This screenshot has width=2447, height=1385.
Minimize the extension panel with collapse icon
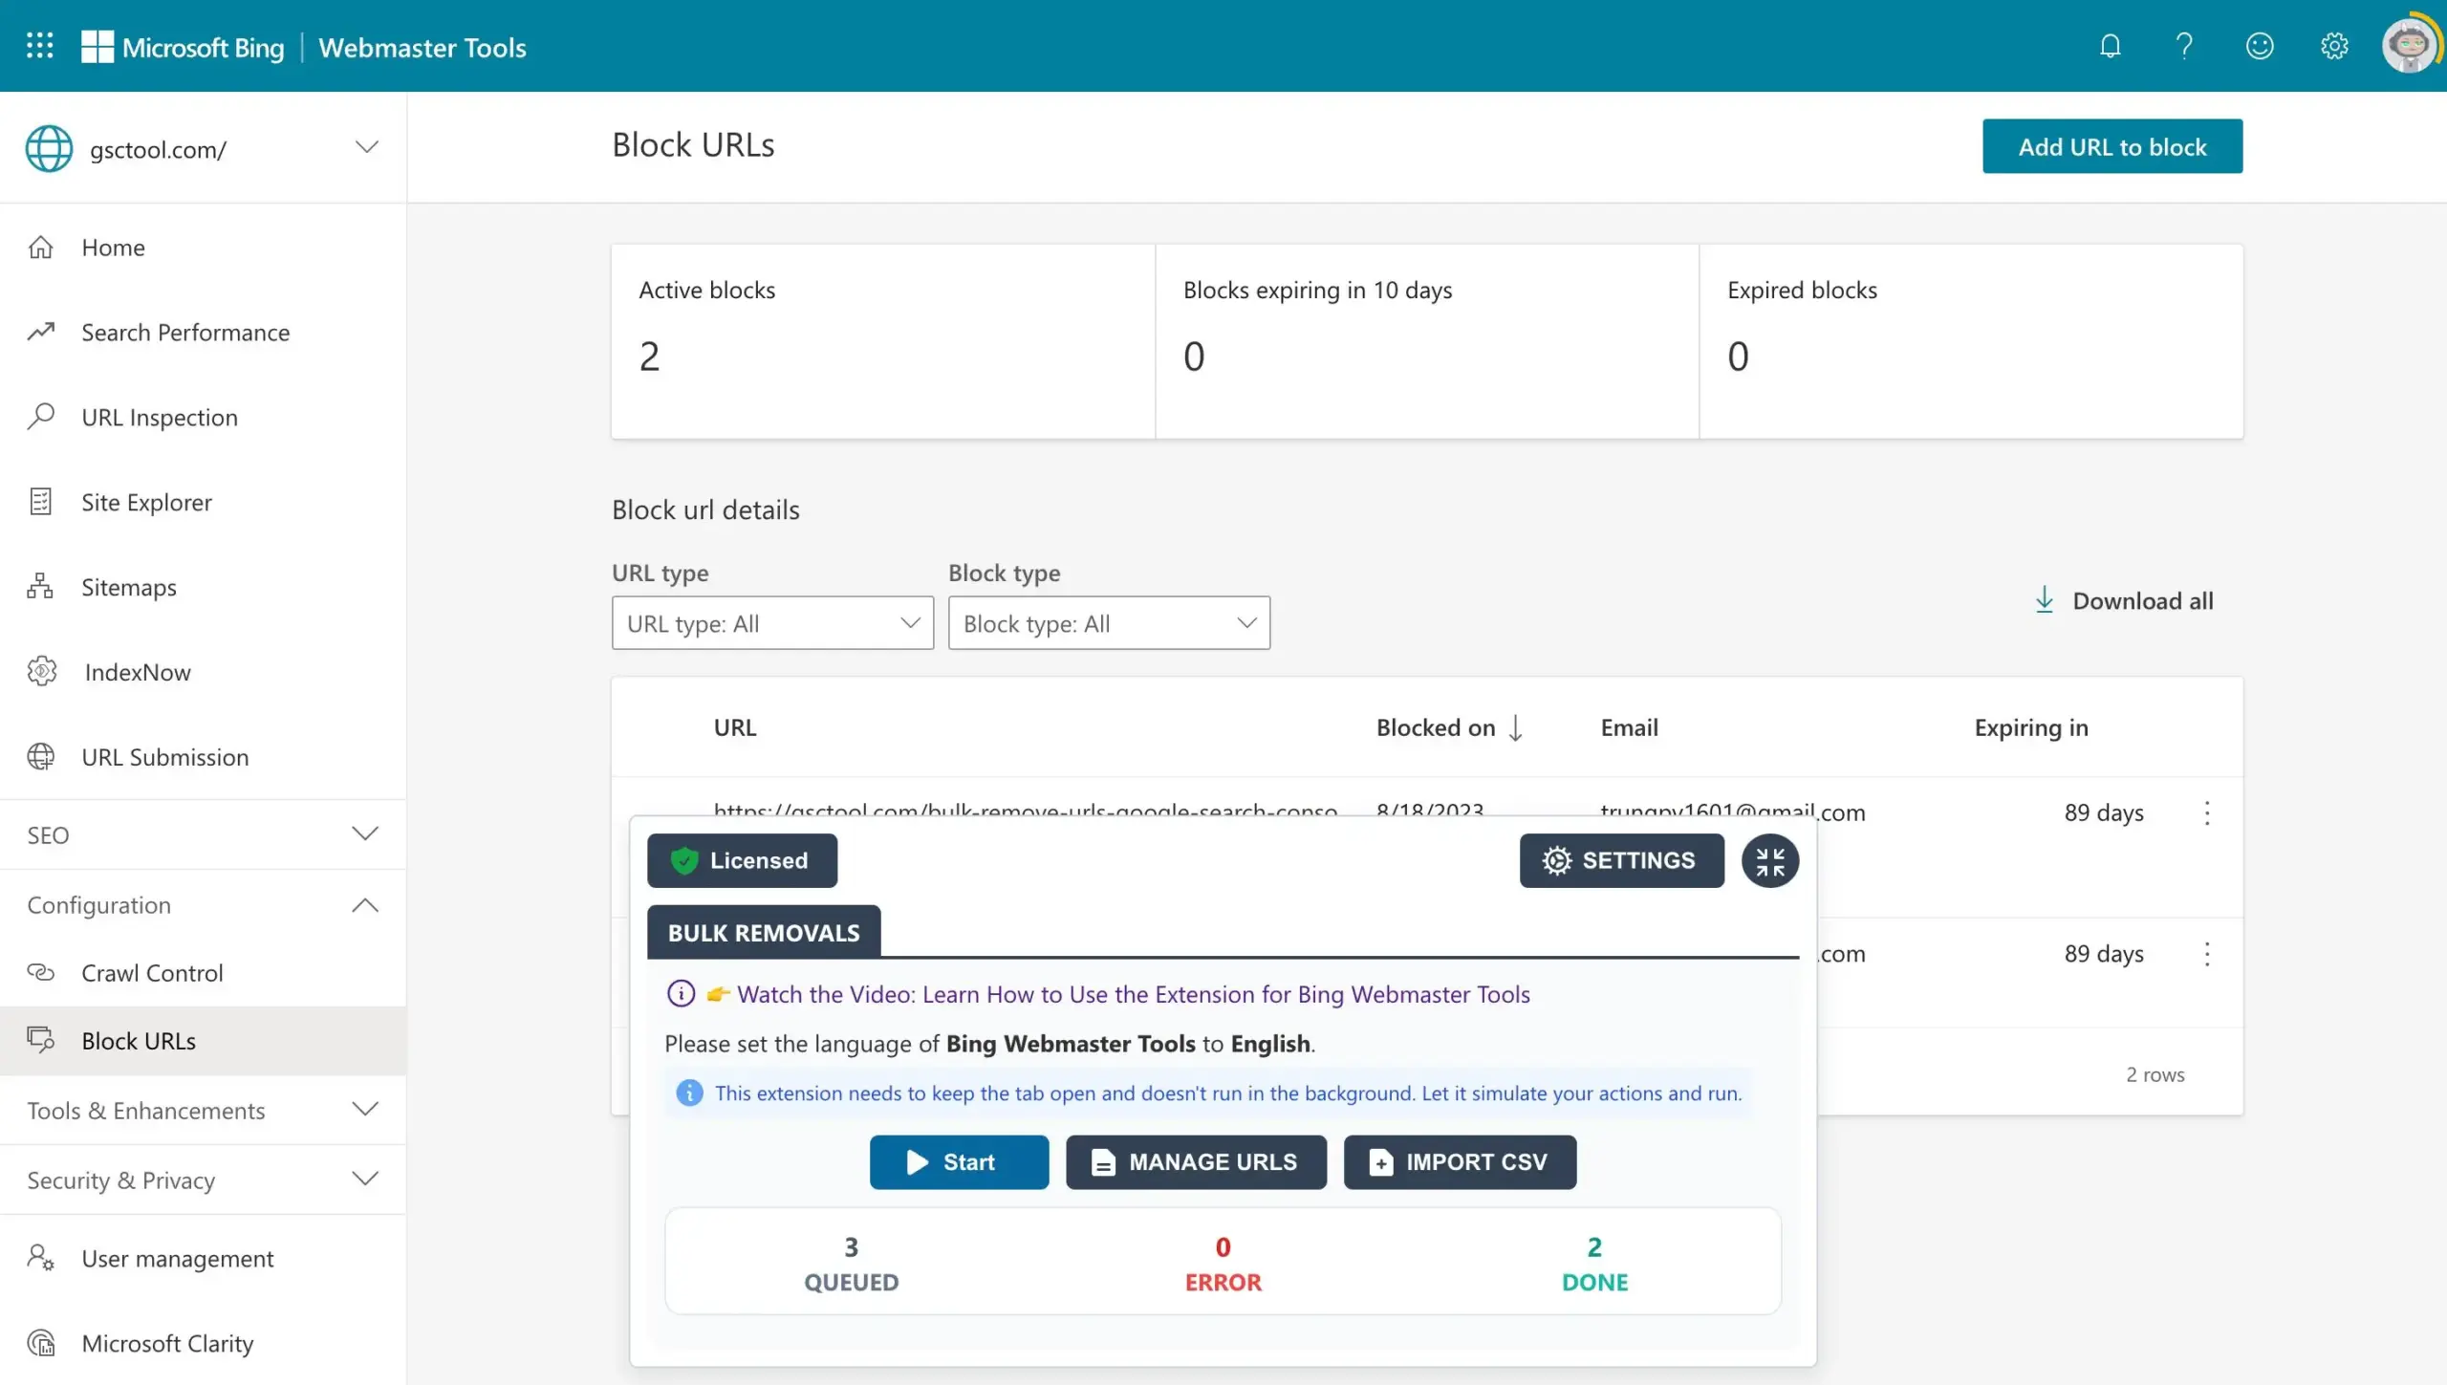pyautogui.click(x=1769, y=861)
